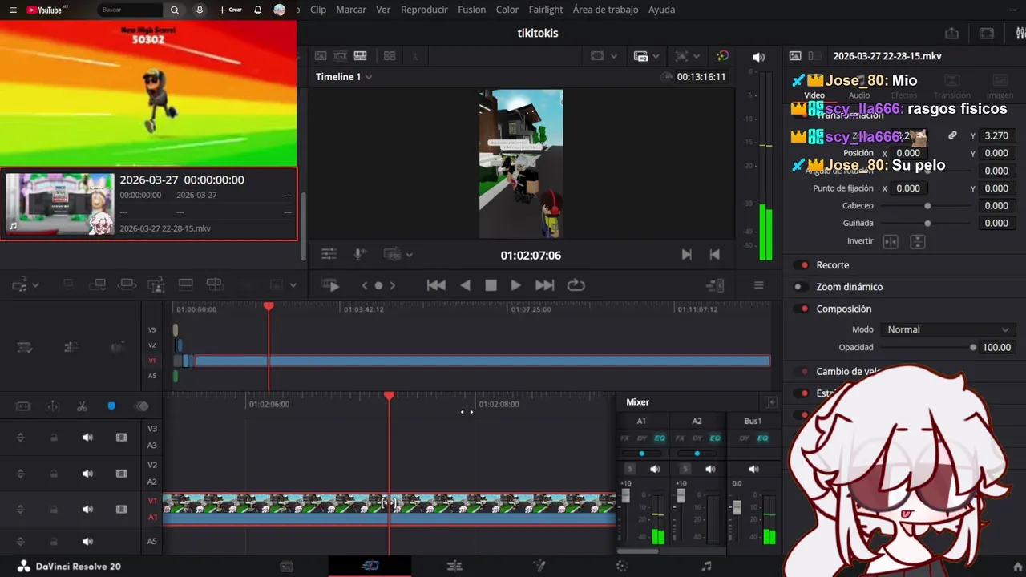Click the Smart Insert edit icon

pyautogui.click(x=68, y=284)
